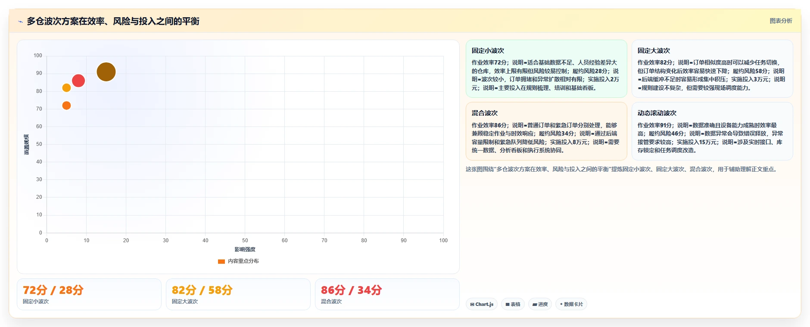The width and height of the screenshot is (810, 327).
Task: Open the 固定小波次 description card
Action: coord(546,69)
